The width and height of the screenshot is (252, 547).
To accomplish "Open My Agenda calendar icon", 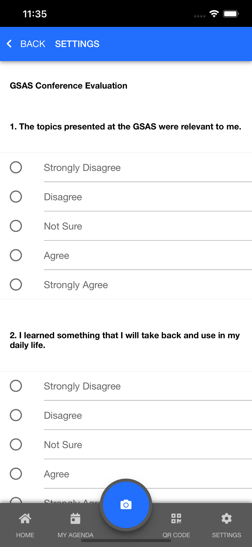I will pyautogui.click(x=75, y=518).
